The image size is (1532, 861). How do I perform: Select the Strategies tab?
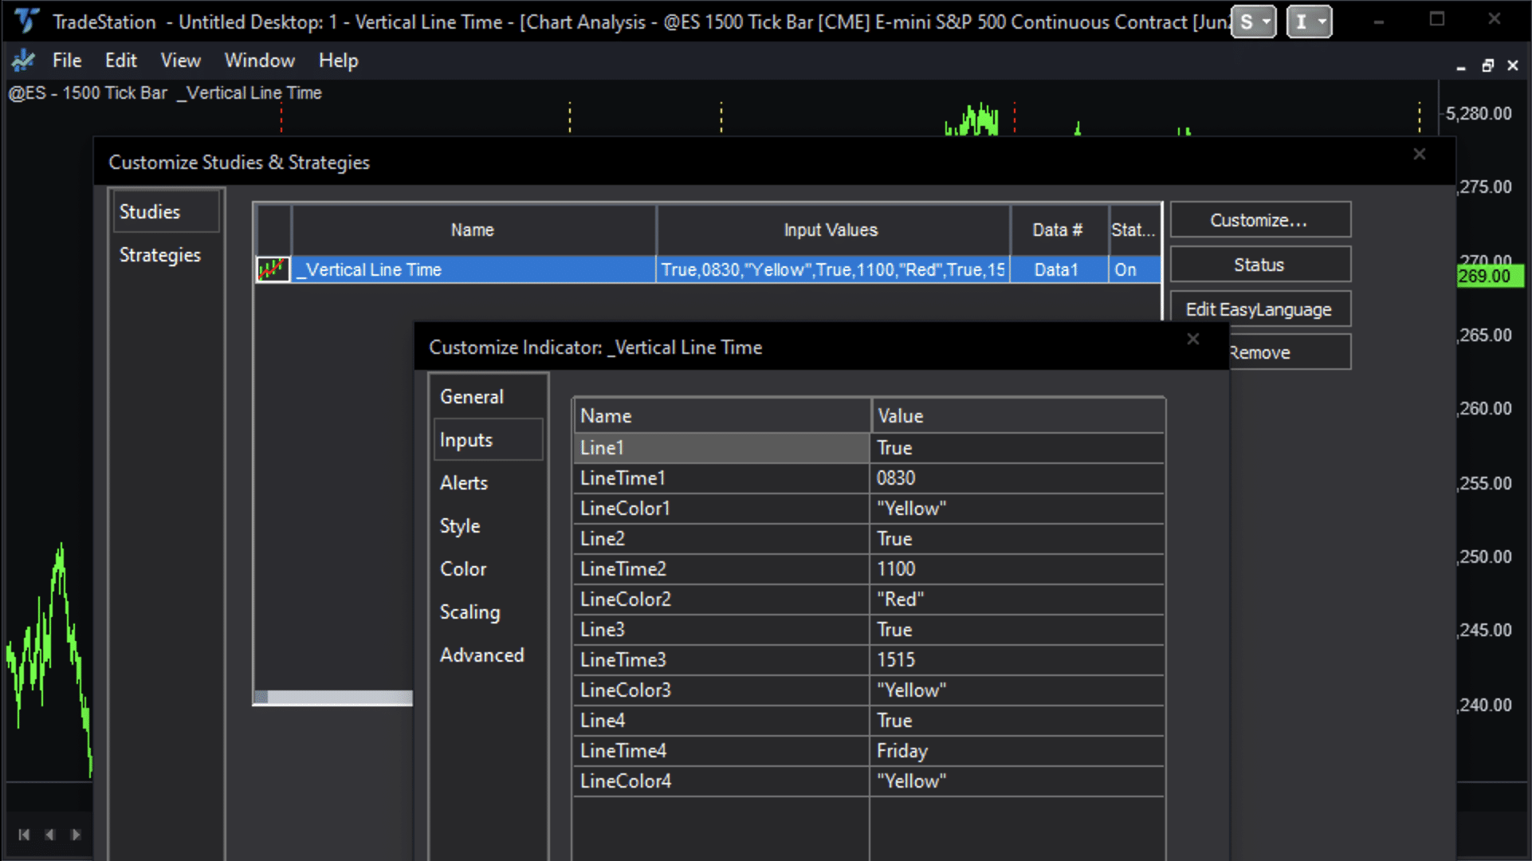click(x=160, y=255)
